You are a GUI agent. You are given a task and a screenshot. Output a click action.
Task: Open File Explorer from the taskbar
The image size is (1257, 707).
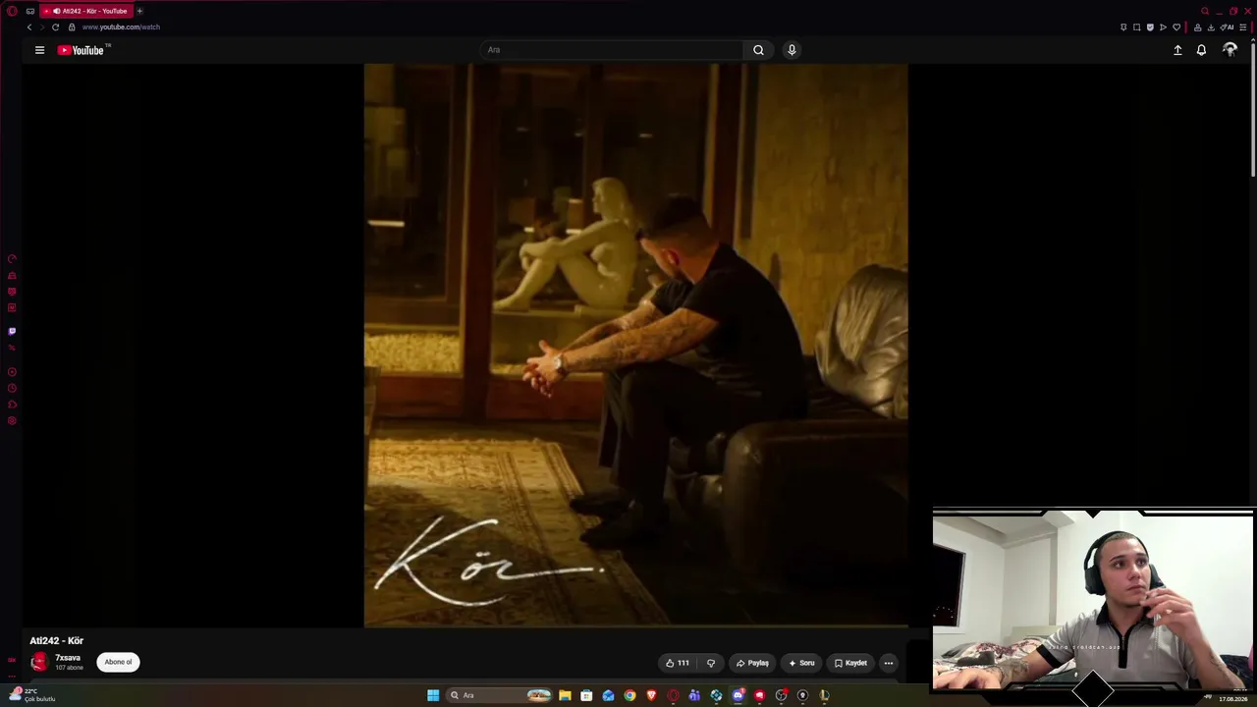coord(565,695)
